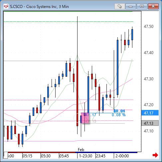Click the 2-00:00 time axis label
Viewport: 162px width, 162px height.
(122, 156)
